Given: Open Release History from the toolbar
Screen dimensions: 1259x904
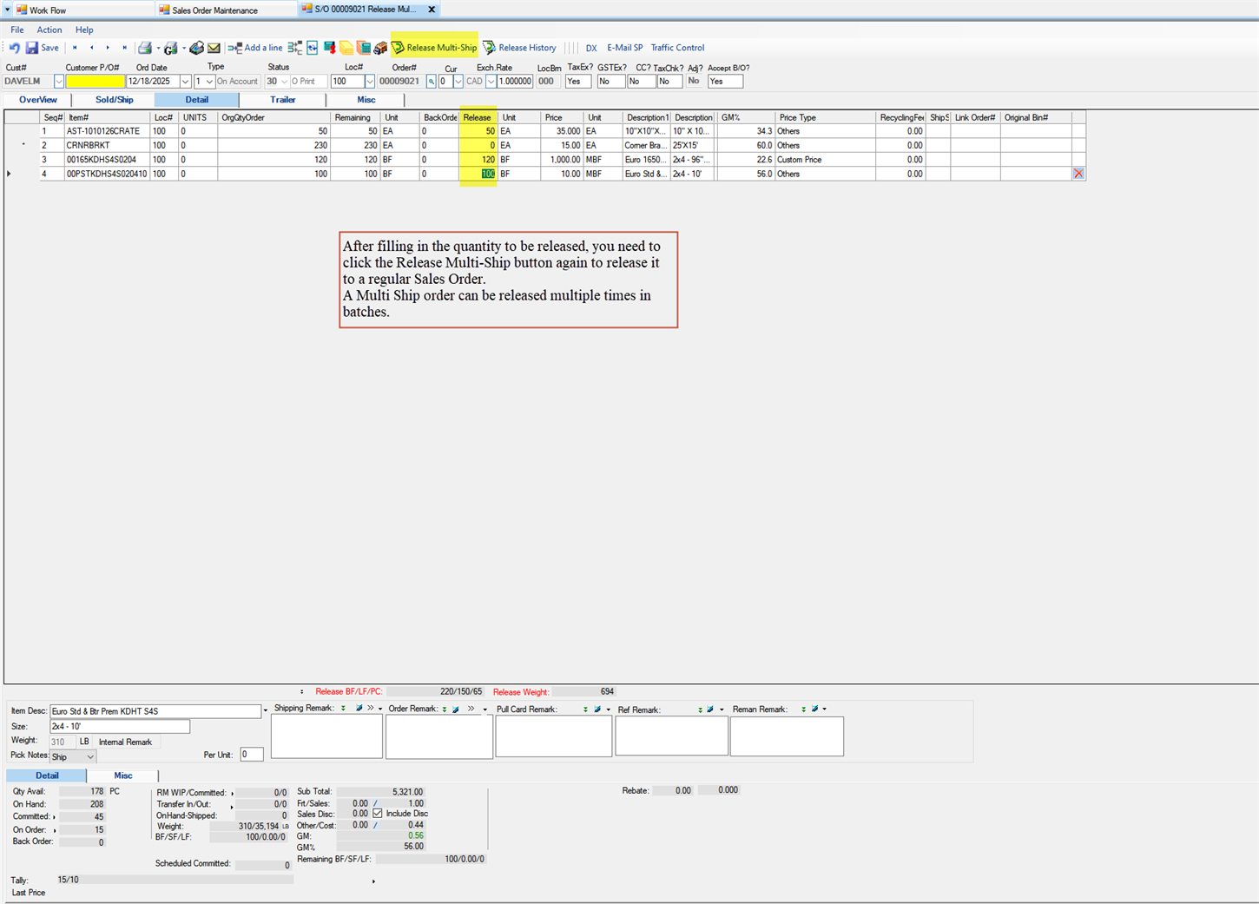Looking at the screenshot, I should (520, 48).
